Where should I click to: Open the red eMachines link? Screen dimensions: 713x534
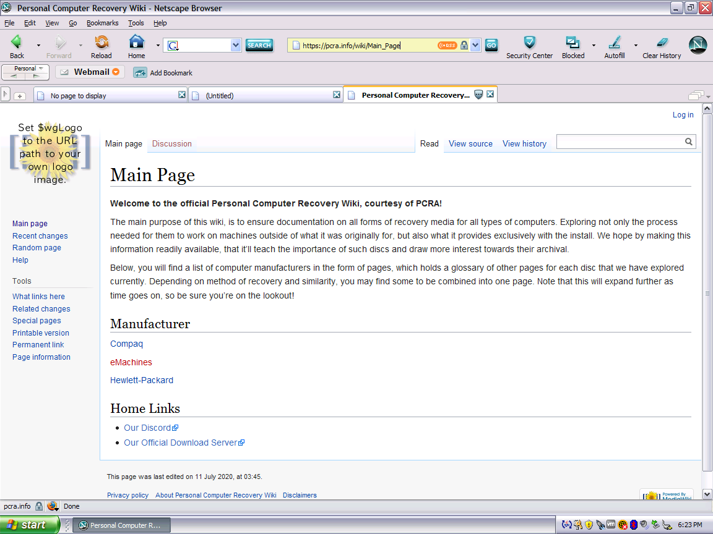click(x=131, y=362)
